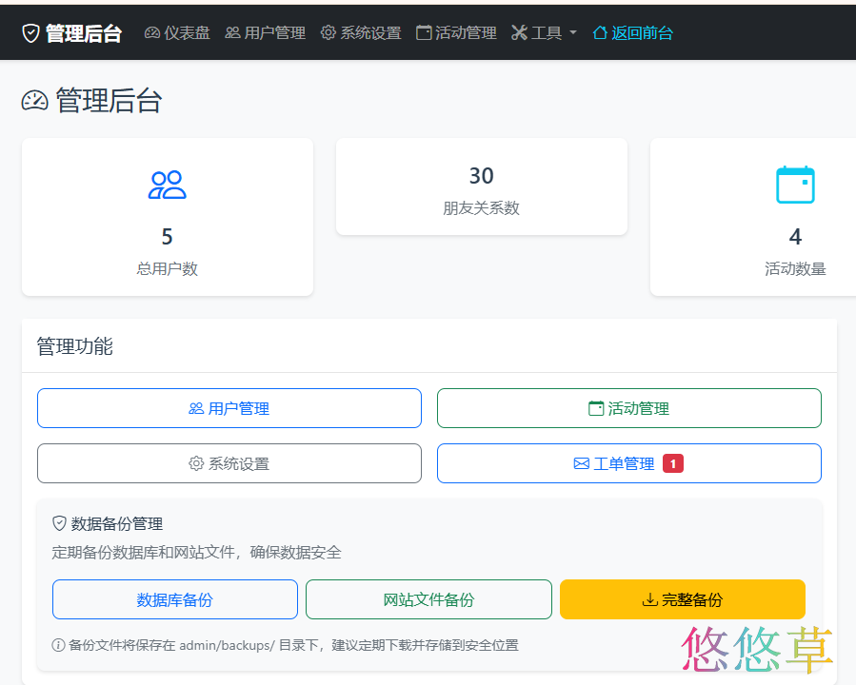Start a 数据库备份
856x685 pixels.
[x=175, y=599]
